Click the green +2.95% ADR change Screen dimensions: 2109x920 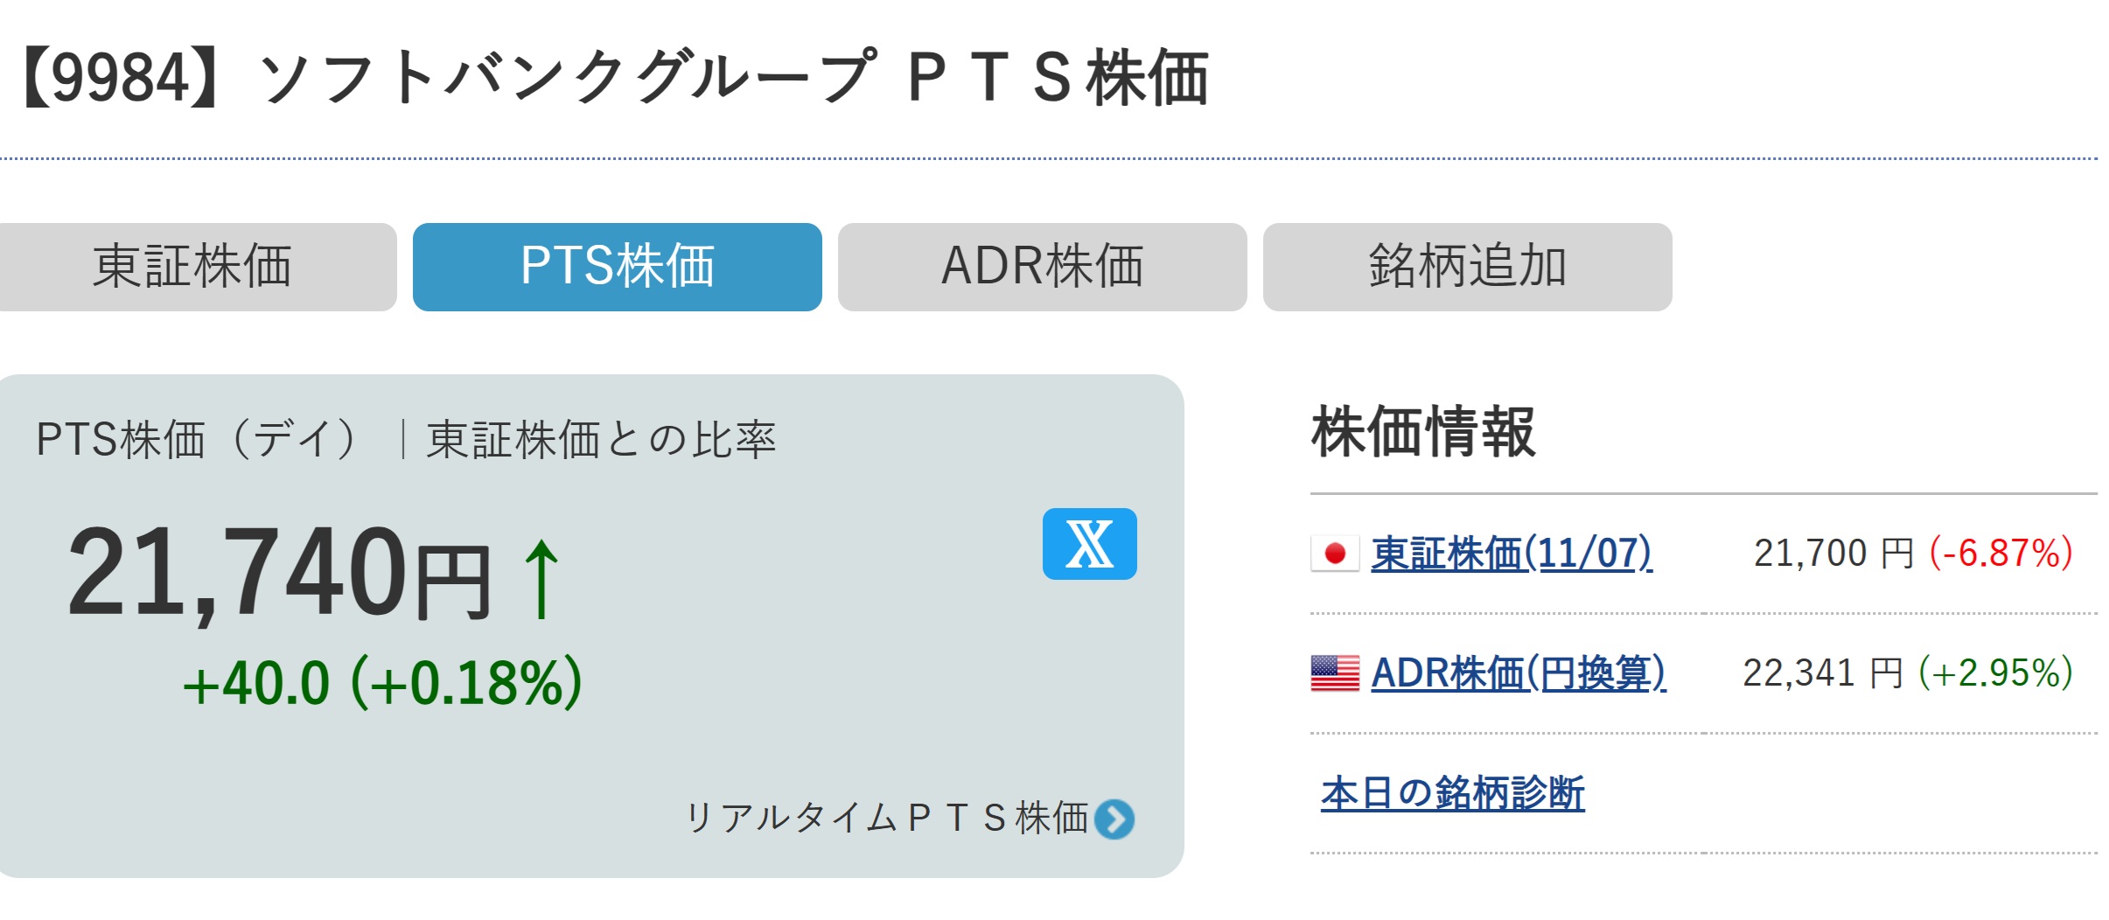pyautogui.click(x=1996, y=673)
